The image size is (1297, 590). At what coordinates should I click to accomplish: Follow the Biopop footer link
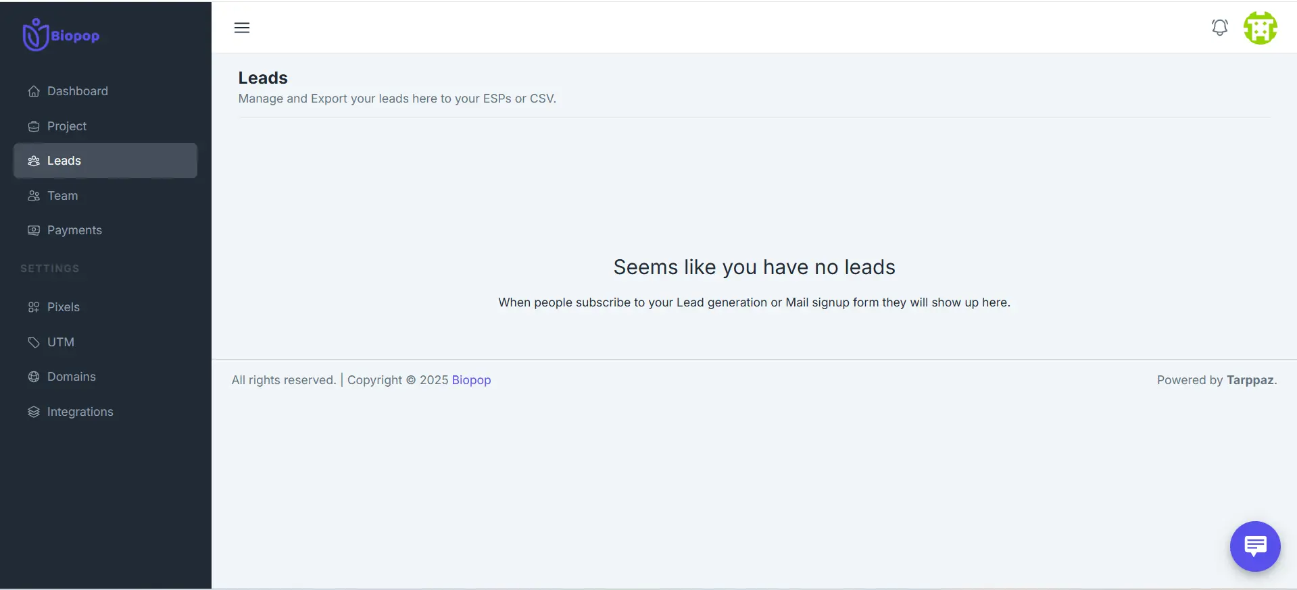(471, 380)
